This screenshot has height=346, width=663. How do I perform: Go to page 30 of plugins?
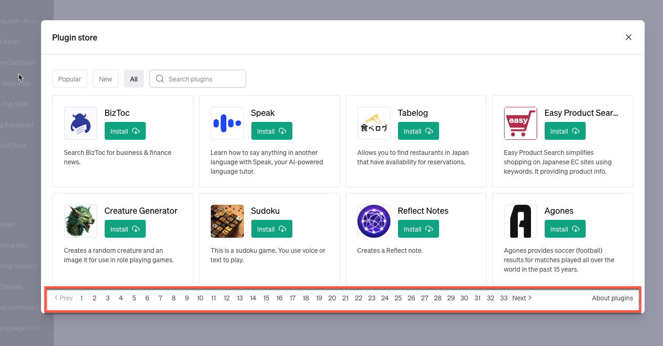pyautogui.click(x=464, y=298)
